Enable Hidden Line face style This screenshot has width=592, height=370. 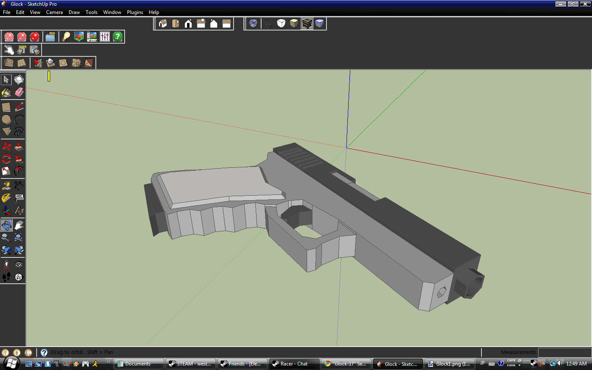(x=281, y=23)
